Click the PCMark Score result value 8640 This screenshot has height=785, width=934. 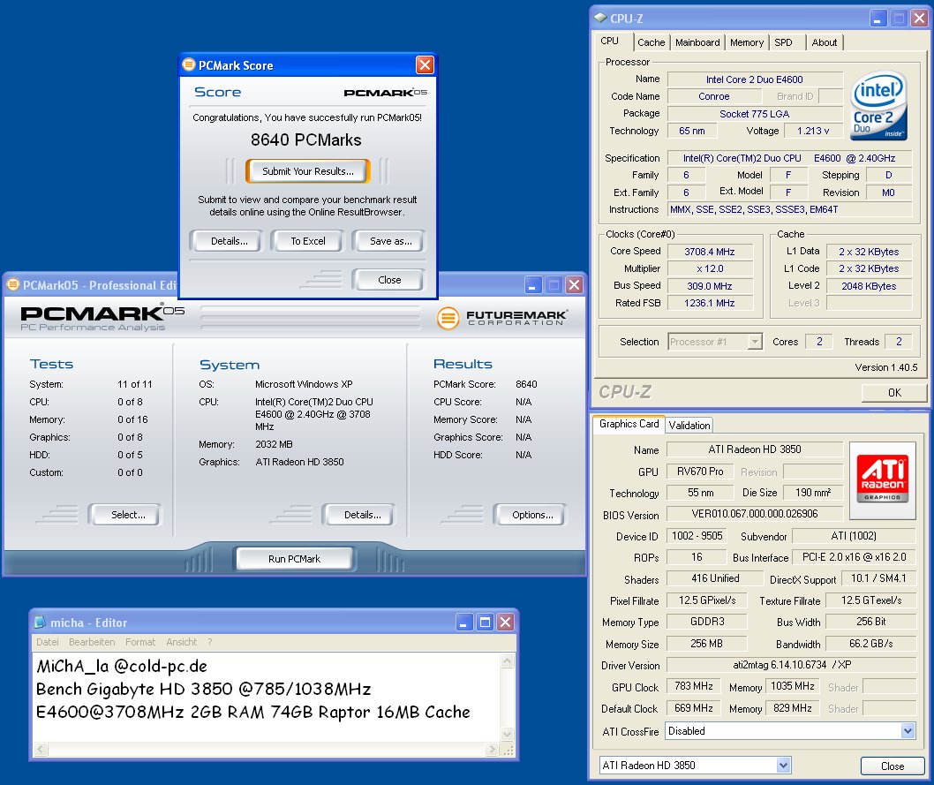click(526, 384)
